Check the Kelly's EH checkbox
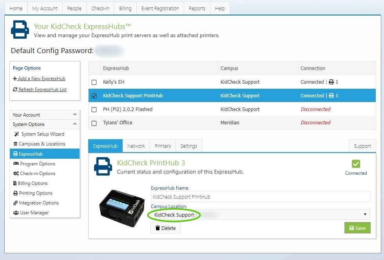Screen dimensions: 384x260 [94, 82]
